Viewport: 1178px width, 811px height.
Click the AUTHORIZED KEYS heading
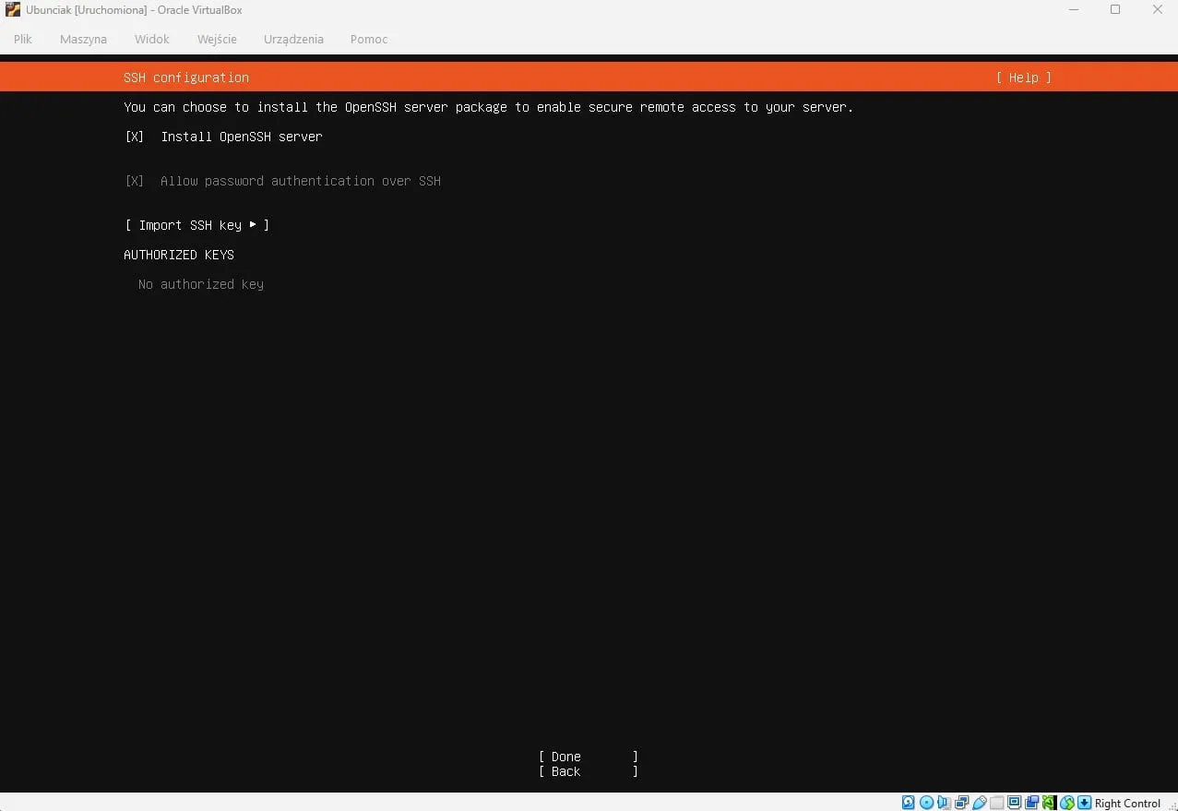(x=179, y=255)
